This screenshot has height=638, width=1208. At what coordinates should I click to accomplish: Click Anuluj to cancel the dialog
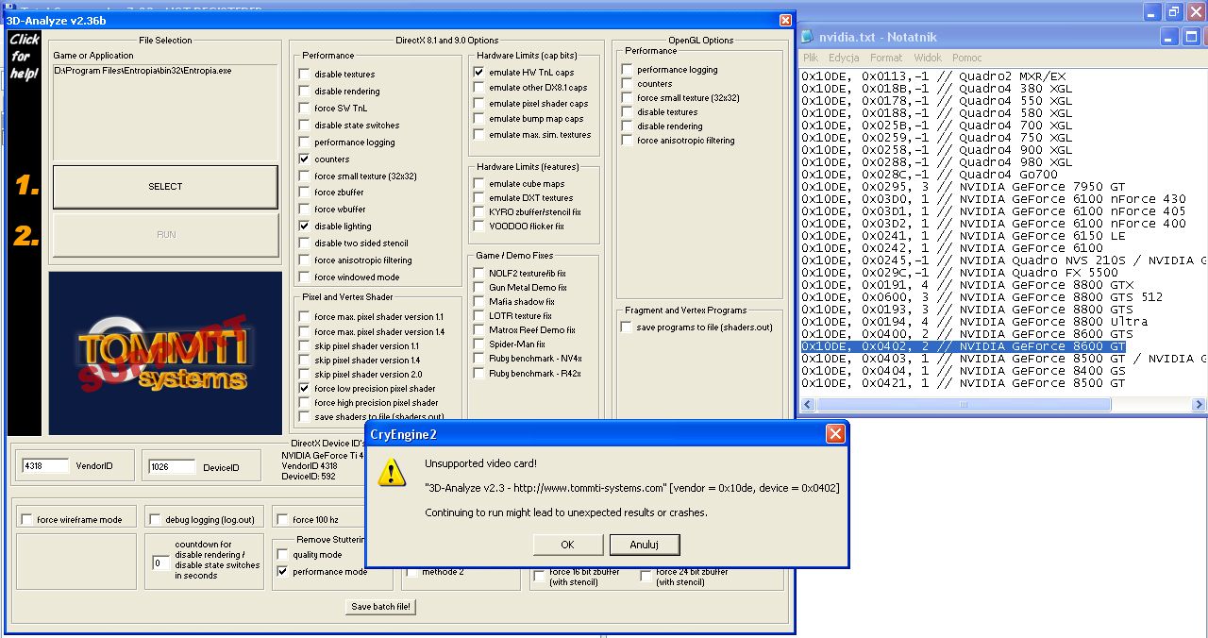(644, 545)
